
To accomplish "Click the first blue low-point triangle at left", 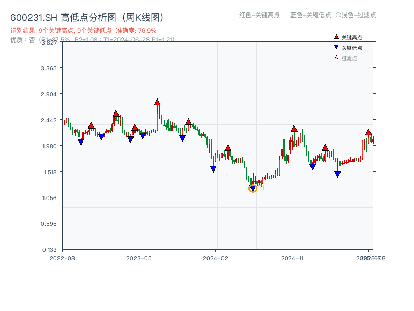I will [x=81, y=142].
